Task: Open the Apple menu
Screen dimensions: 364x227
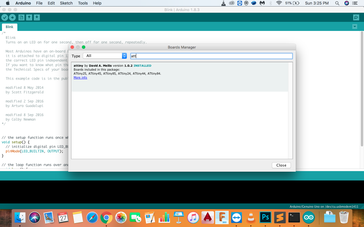Action: click(8, 3)
